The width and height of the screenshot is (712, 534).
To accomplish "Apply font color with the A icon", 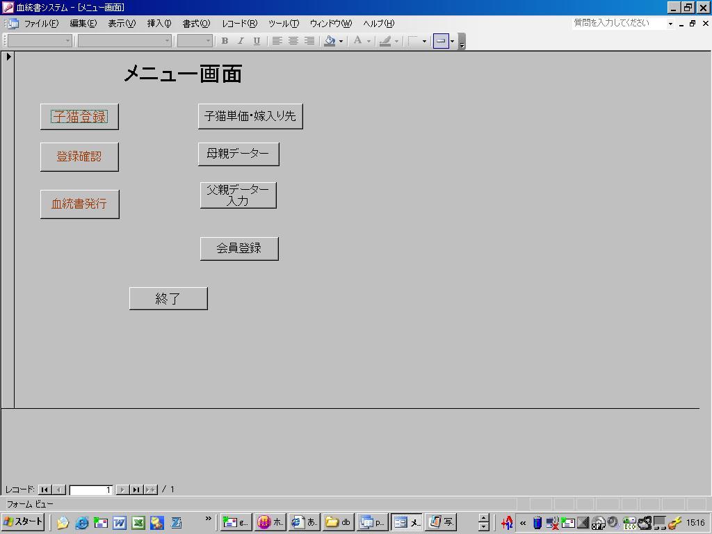I will (x=358, y=41).
